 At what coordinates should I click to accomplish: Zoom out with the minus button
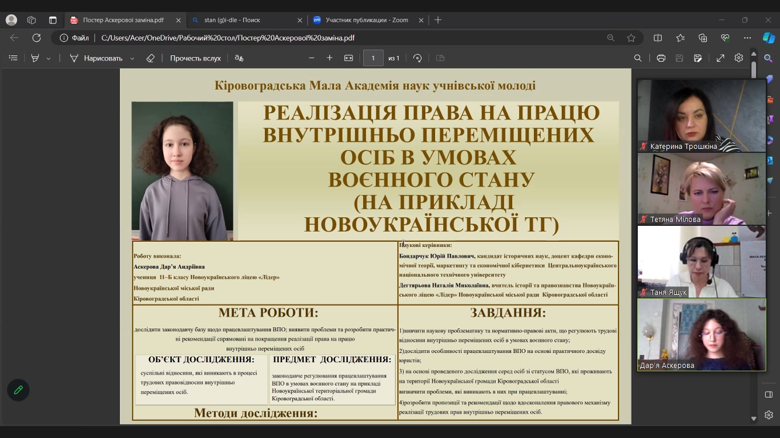click(x=312, y=58)
